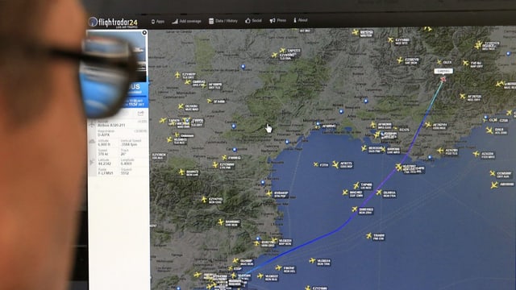Click the blue airport marker near Montpellier
The height and width of the screenshot is (290, 516).
click(x=318, y=124)
